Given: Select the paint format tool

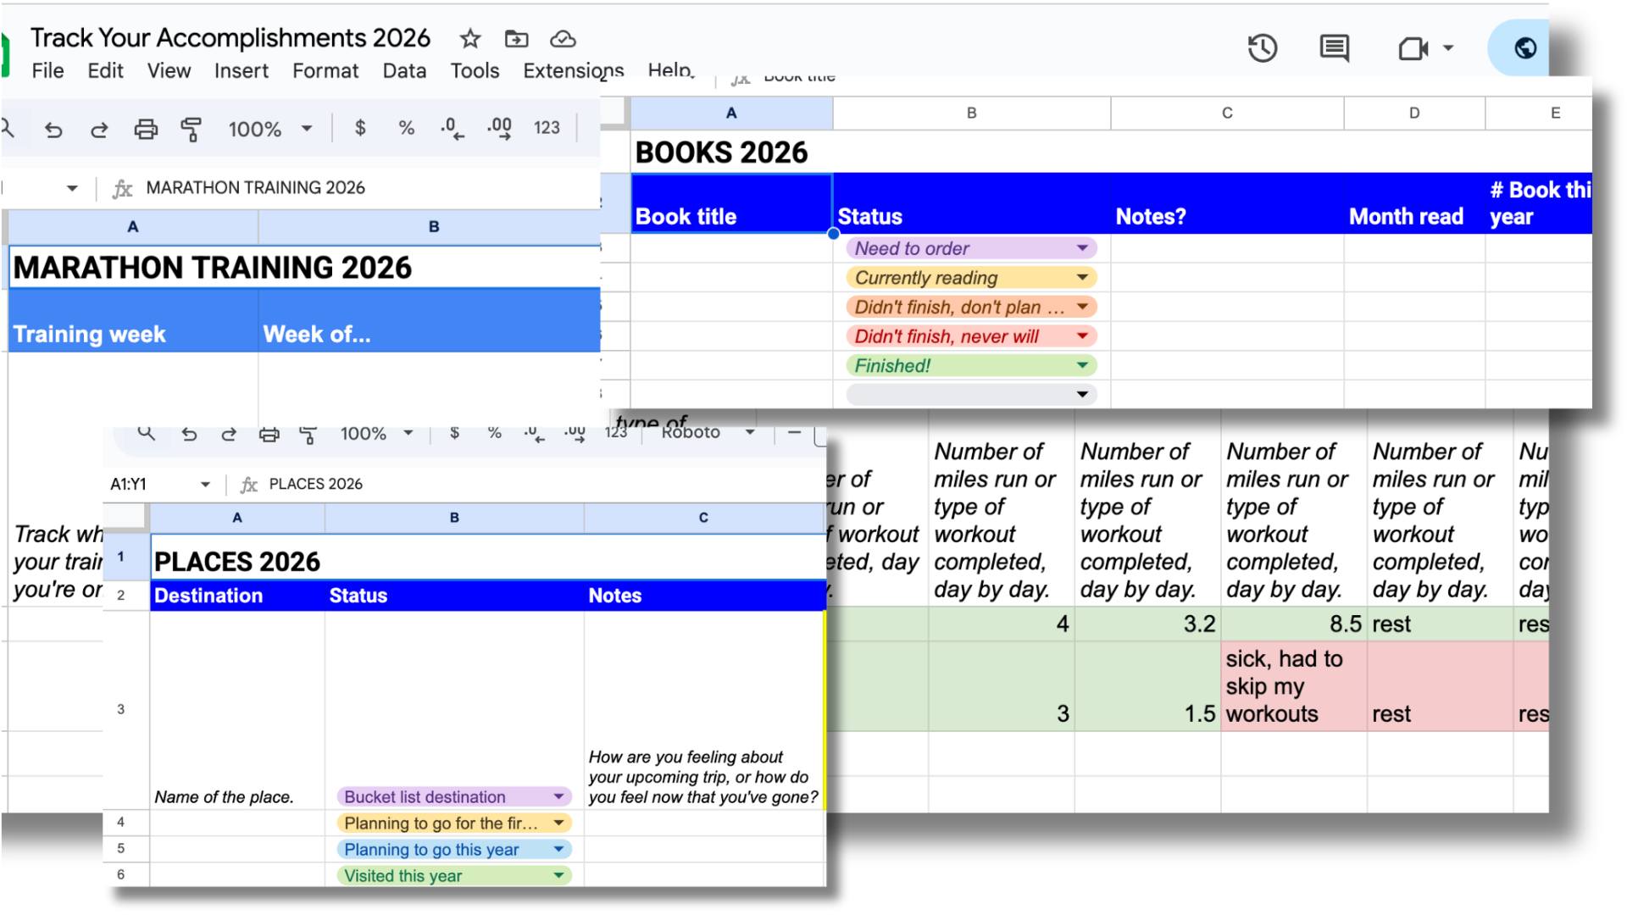Looking at the screenshot, I should [x=192, y=129].
